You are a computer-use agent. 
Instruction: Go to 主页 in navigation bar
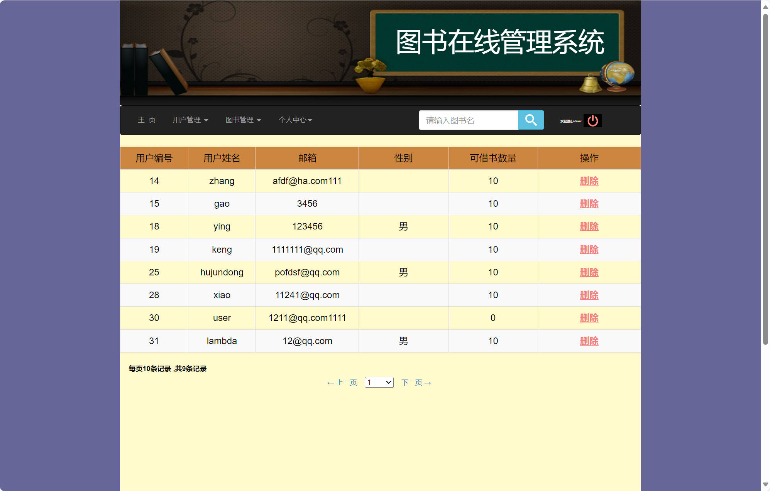point(147,120)
